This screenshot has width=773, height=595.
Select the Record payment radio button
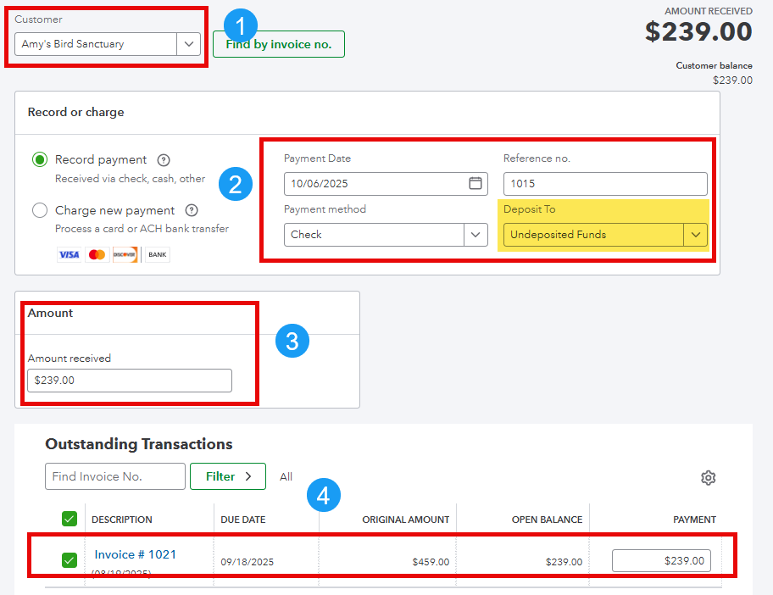(40, 160)
